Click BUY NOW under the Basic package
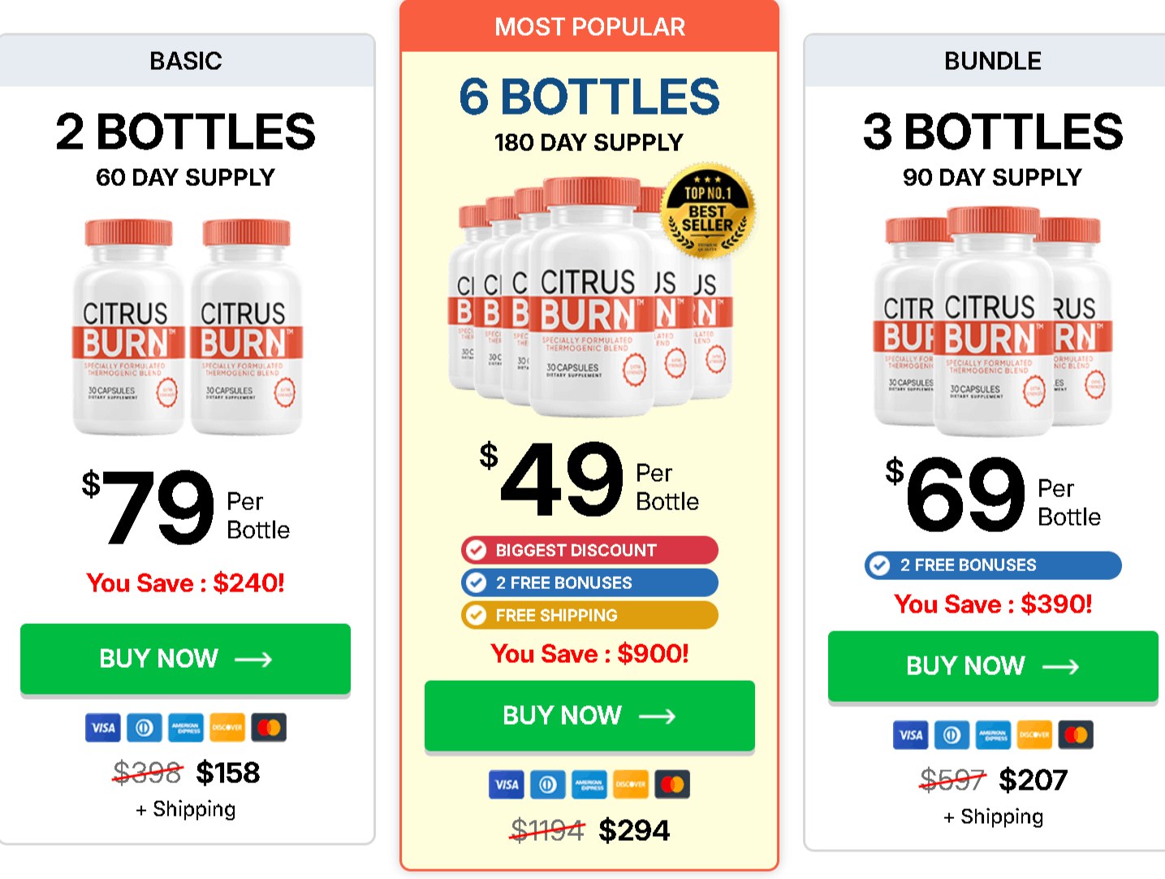Image resolution: width=1165 pixels, height=879 pixels. (x=185, y=659)
